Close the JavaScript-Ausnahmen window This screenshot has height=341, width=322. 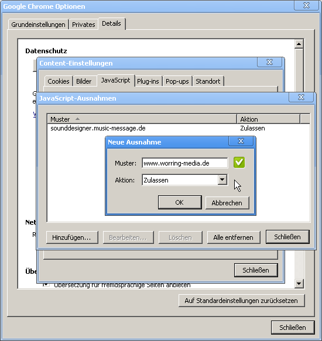pyautogui.click(x=301, y=97)
